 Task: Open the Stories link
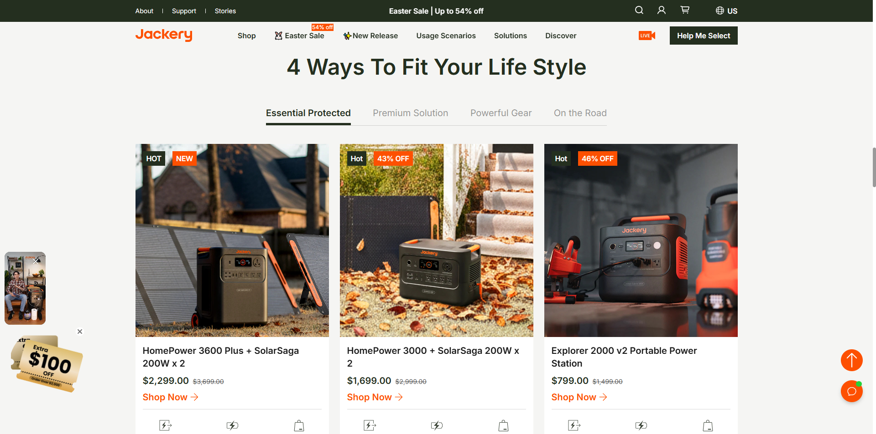point(225,11)
